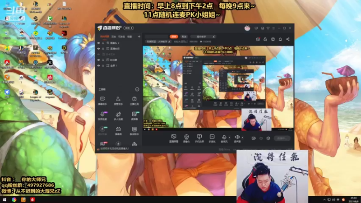The height and width of the screenshot is (203, 361).
Task: Add a new scene with the plus icon
Action: coord(139,37)
